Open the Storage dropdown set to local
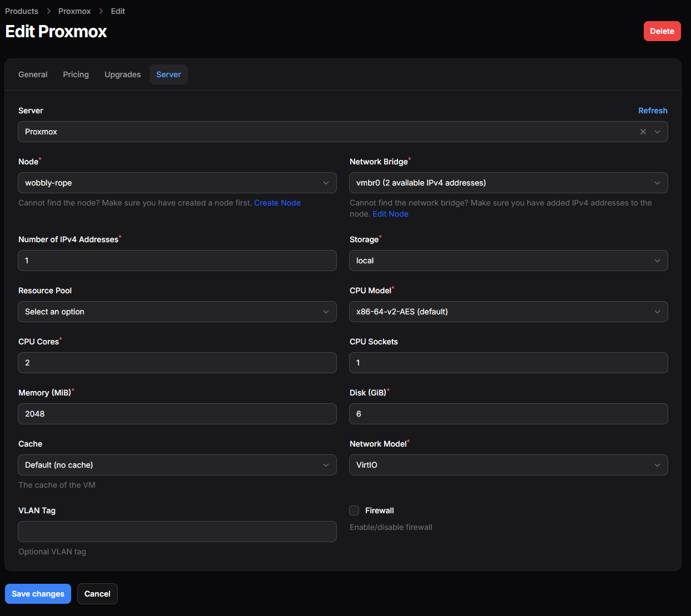Viewport: 691px width, 616px height. coord(508,261)
